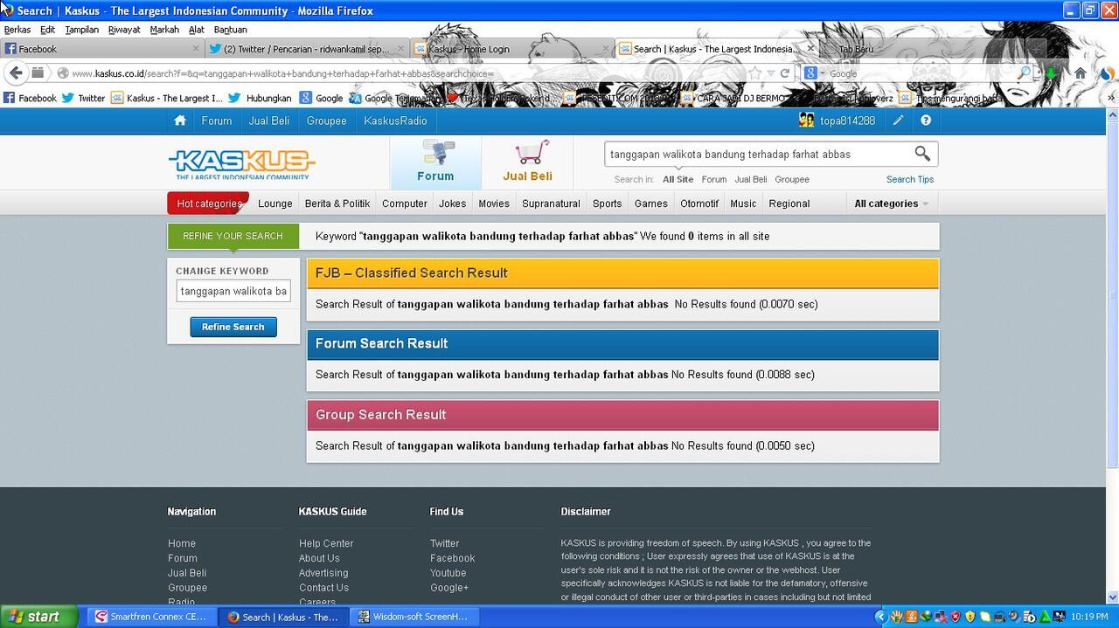Open KaskusRadio in top navigation
Viewport: 1119px width, 628px height.
395,121
